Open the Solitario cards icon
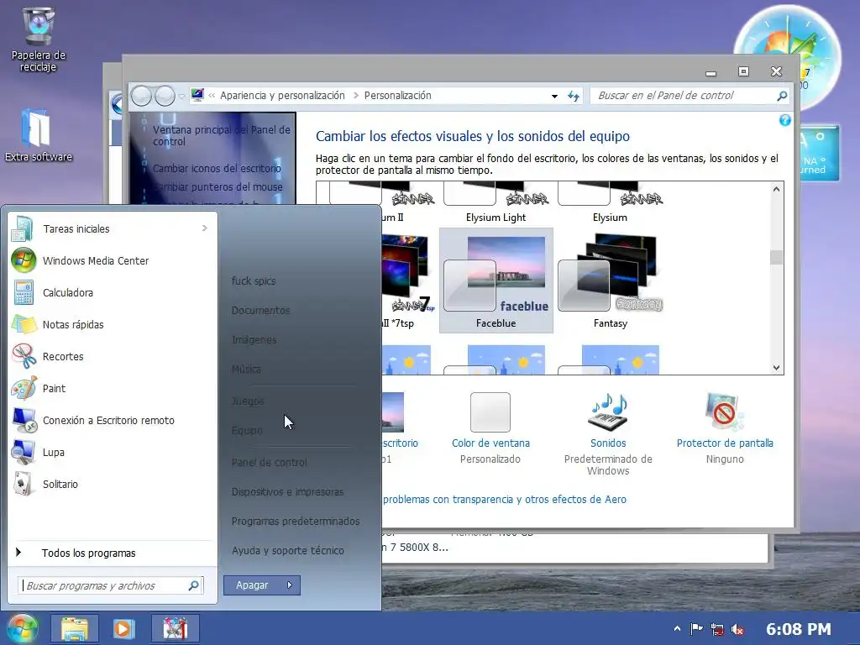Screen dimensions: 860x645 point(23,484)
